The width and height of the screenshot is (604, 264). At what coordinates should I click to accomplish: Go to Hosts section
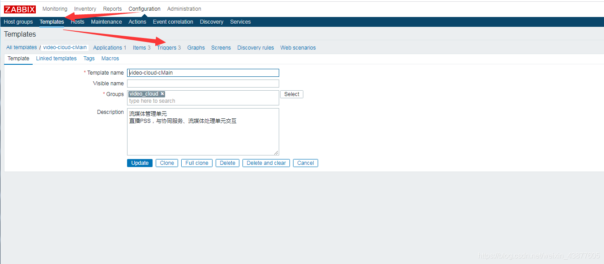(77, 22)
